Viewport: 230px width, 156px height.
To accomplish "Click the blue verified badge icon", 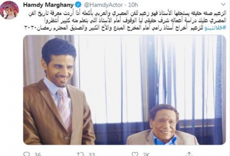I will [78, 5].
